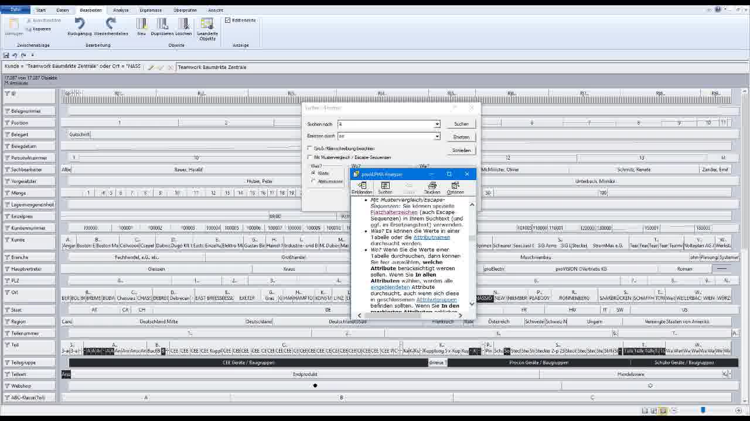This screenshot has width=750, height=421.
Task: Click the filter icon of the Belegart attribute
Action: (x=7, y=134)
